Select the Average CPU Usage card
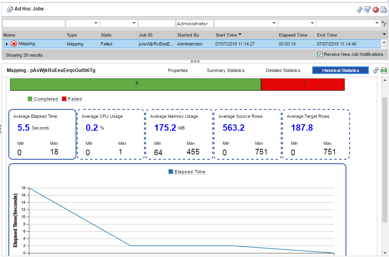This screenshot has height=257, width=389. pyautogui.click(x=111, y=134)
